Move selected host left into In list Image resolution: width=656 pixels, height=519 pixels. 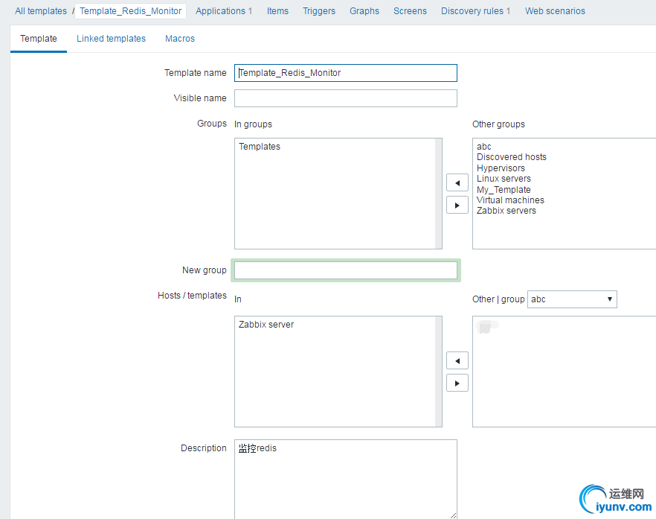pyautogui.click(x=457, y=360)
